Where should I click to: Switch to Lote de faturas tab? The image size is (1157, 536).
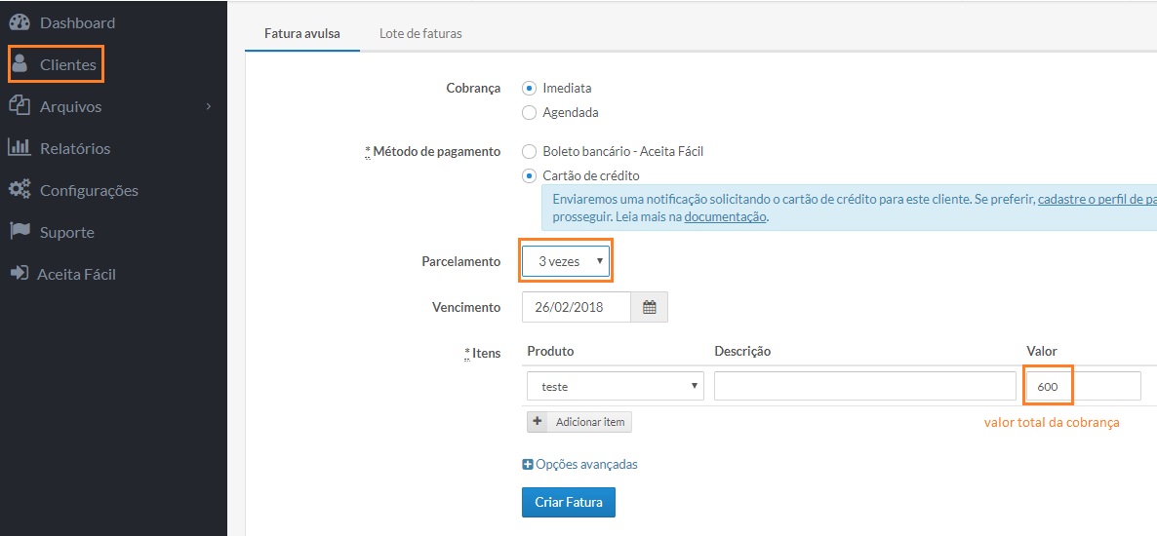pyautogui.click(x=420, y=33)
